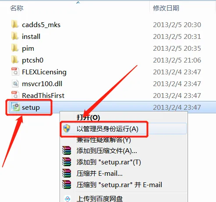Choose 以管理员身份运行(A) menu entry
Screen dimensions: 216x202
point(107,129)
